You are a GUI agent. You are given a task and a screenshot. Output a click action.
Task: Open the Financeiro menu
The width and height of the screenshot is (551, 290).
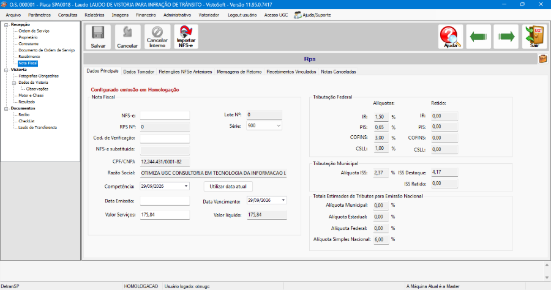click(x=146, y=15)
